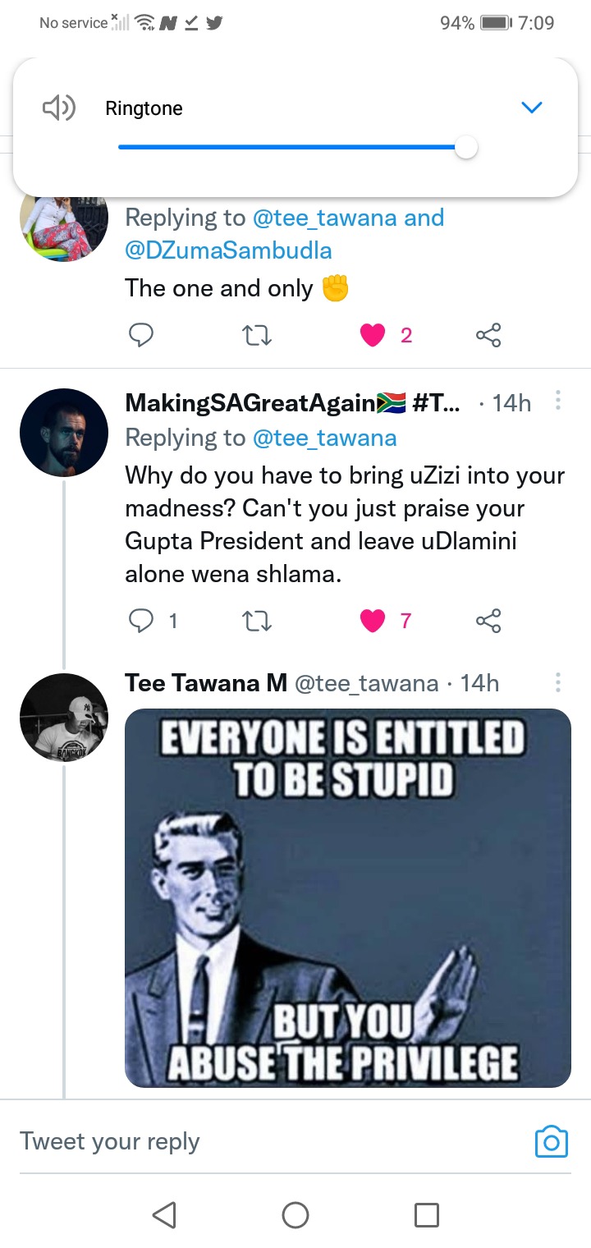
Task: Tap the Android back navigation button
Action: point(164,1214)
